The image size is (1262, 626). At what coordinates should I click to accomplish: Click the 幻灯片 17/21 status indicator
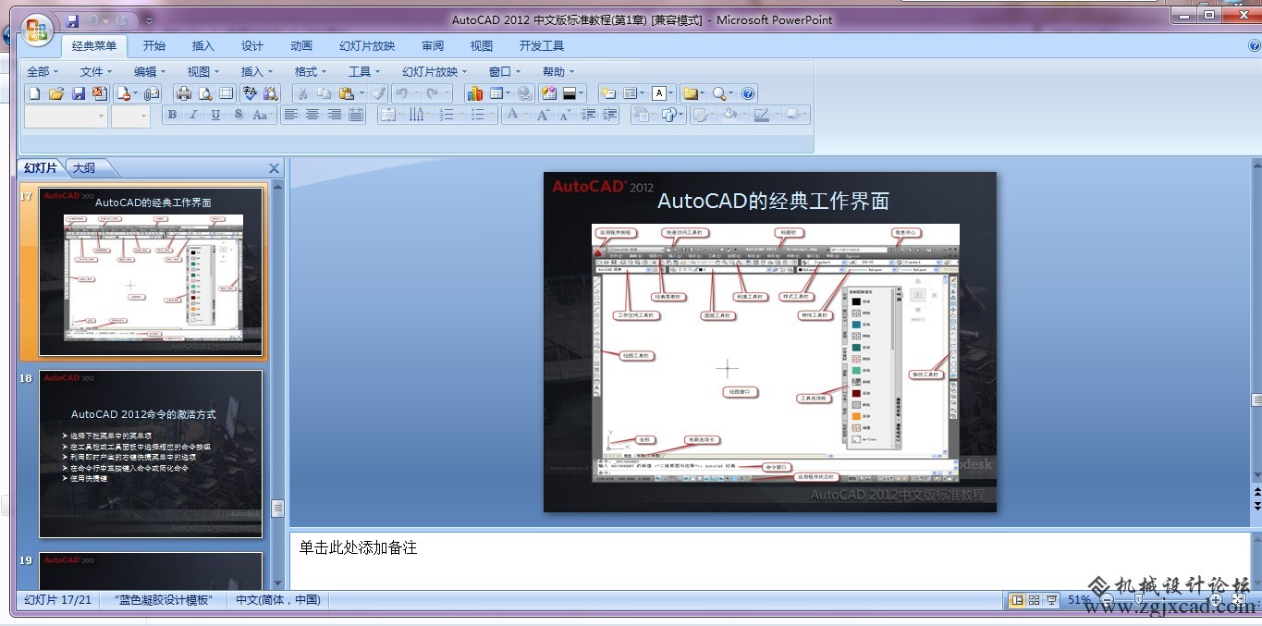tap(58, 600)
